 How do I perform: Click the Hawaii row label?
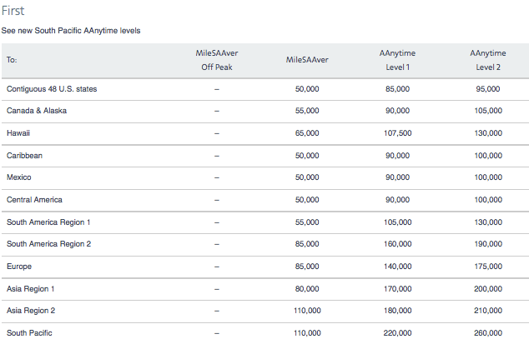coord(18,133)
